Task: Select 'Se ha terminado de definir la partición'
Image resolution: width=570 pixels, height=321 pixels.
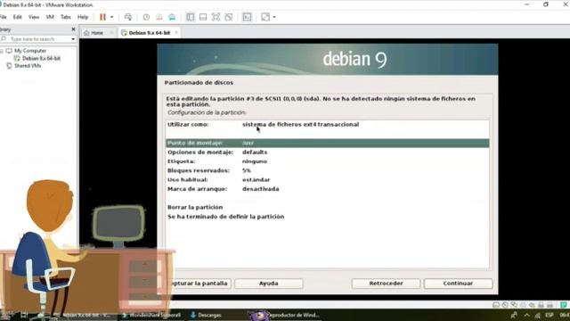Action: tap(328, 217)
